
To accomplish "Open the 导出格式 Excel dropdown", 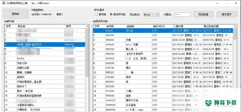I will 151,14.
